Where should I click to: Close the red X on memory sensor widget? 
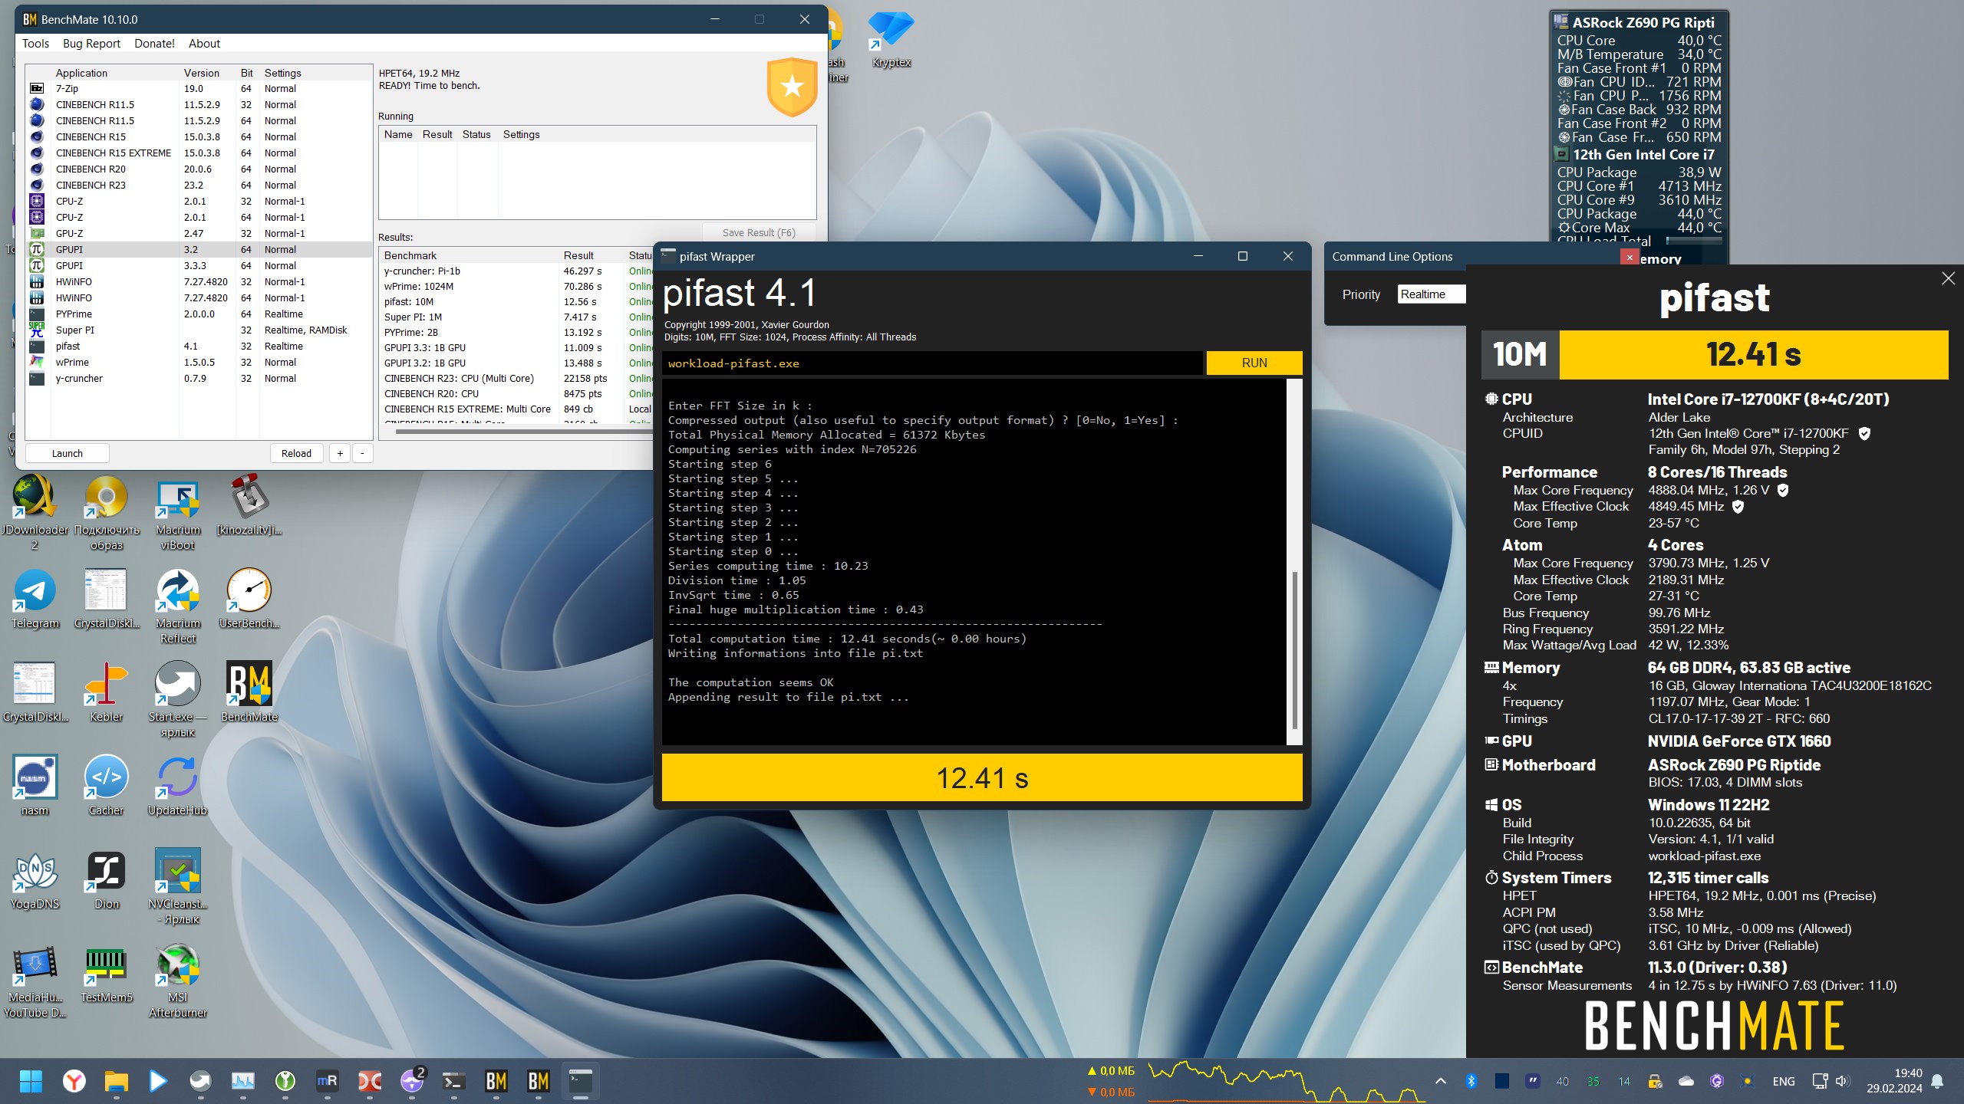(1630, 258)
